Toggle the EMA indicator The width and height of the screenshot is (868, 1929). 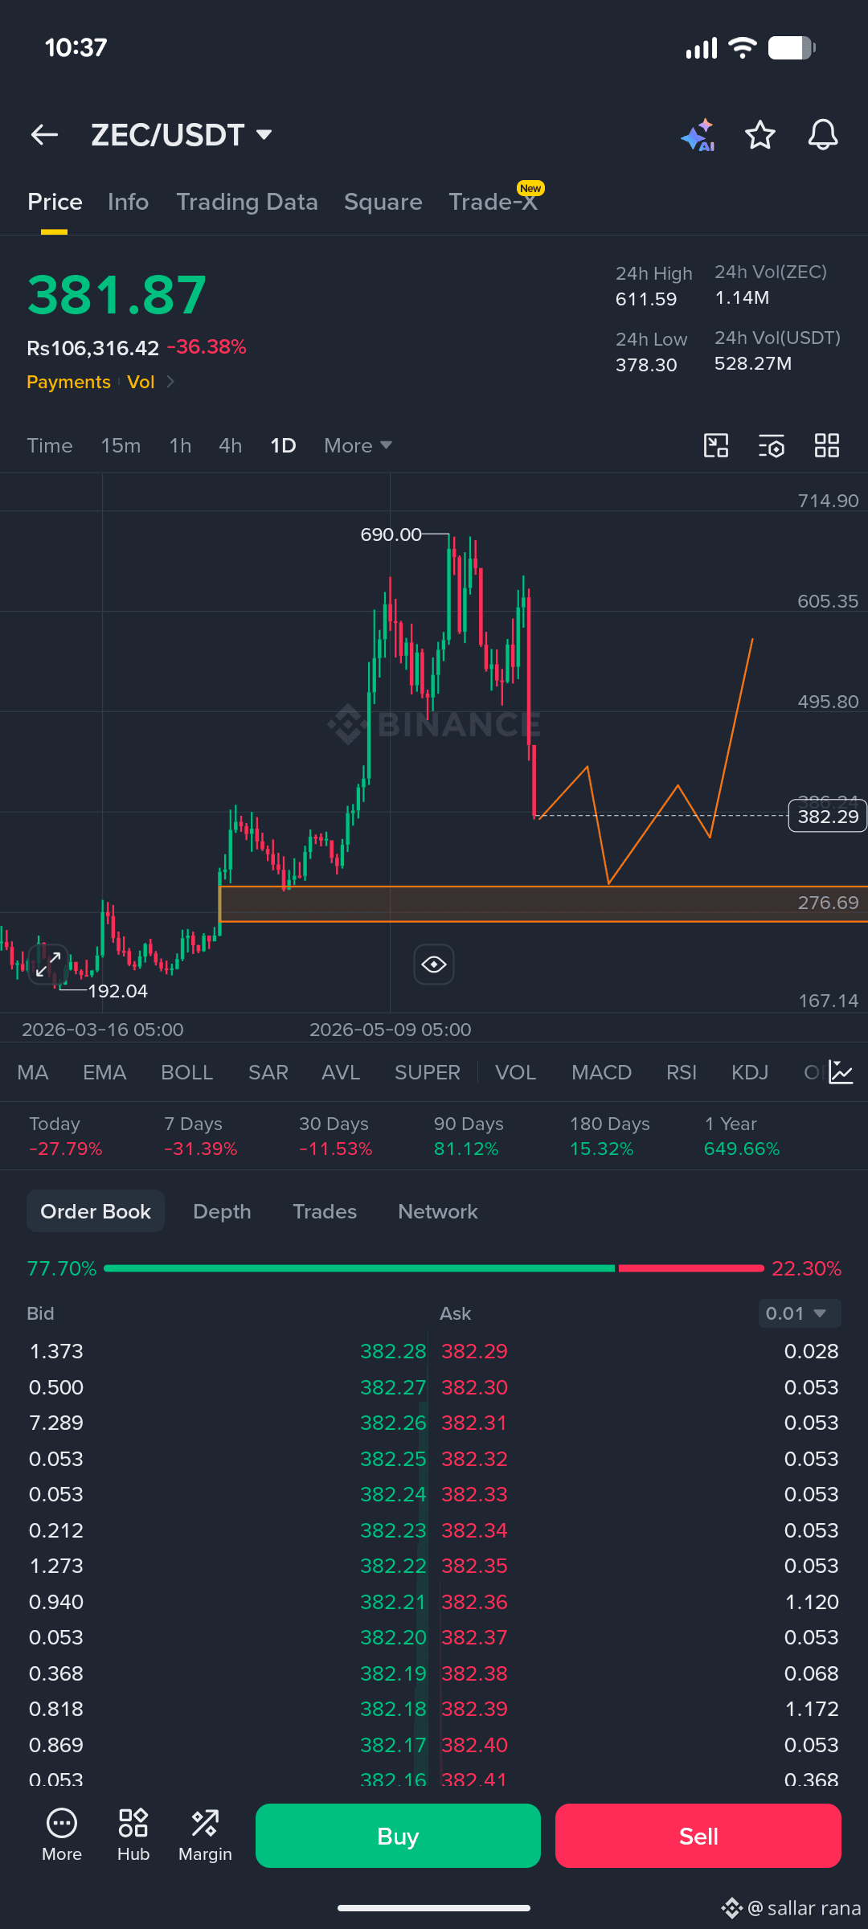104,1072
